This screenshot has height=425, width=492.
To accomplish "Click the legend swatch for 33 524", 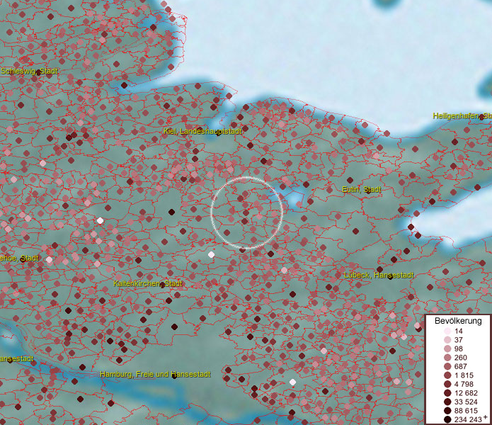I will click(448, 402).
